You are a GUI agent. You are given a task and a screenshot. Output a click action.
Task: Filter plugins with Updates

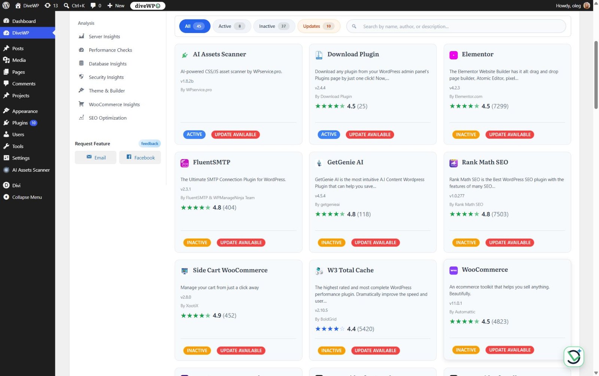tap(319, 26)
